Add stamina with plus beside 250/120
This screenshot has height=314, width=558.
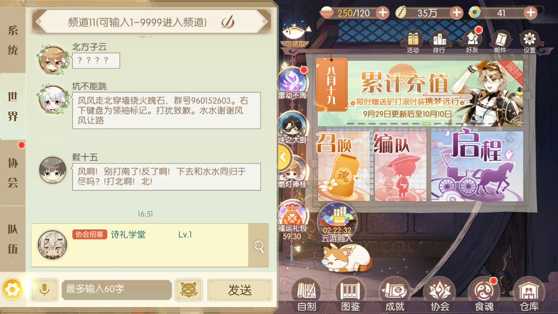(383, 13)
